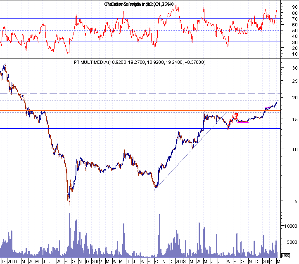Viewport: 299px width, 264px height.
Task: Click the 10000 label on volume axis
Action: 291,226
